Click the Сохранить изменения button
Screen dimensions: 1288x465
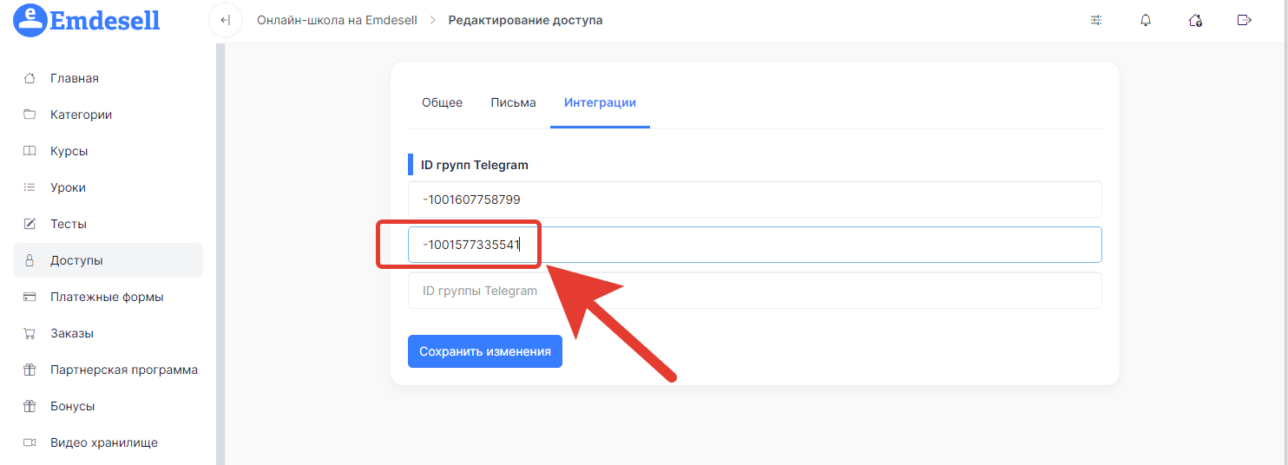pyautogui.click(x=485, y=351)
